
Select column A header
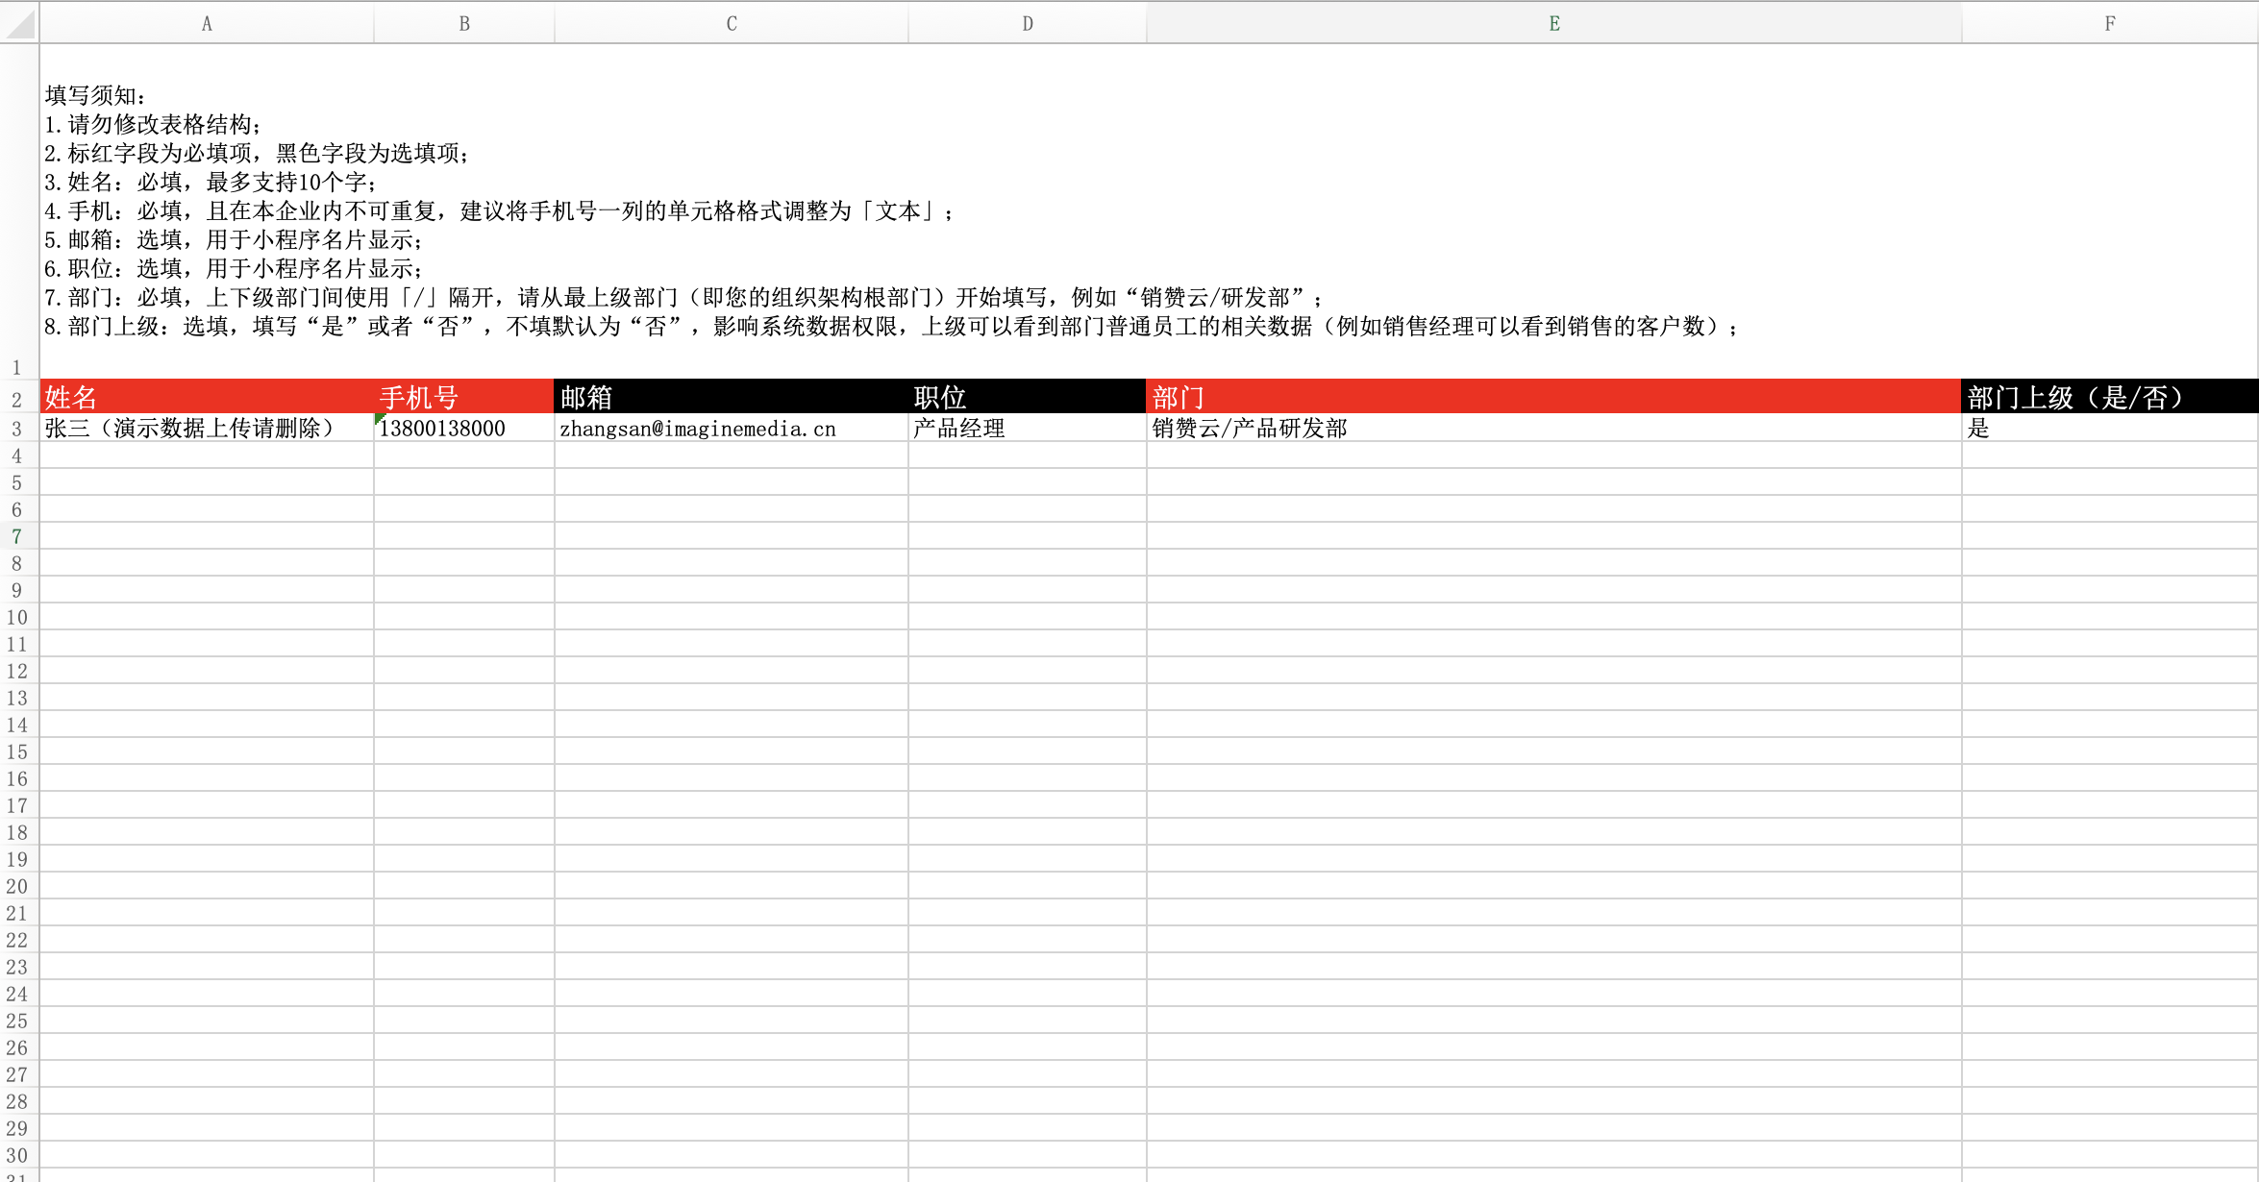click(x=207, y=23)
